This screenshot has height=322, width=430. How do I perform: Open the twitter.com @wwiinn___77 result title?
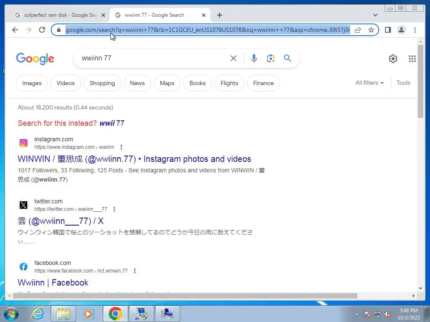pyautogui.click(x=60, y=221)
